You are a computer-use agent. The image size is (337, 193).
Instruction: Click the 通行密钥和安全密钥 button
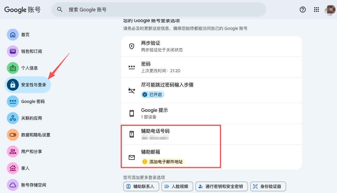coord(222,186)
